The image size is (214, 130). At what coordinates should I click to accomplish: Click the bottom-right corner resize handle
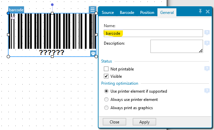(x=96, y=57)
